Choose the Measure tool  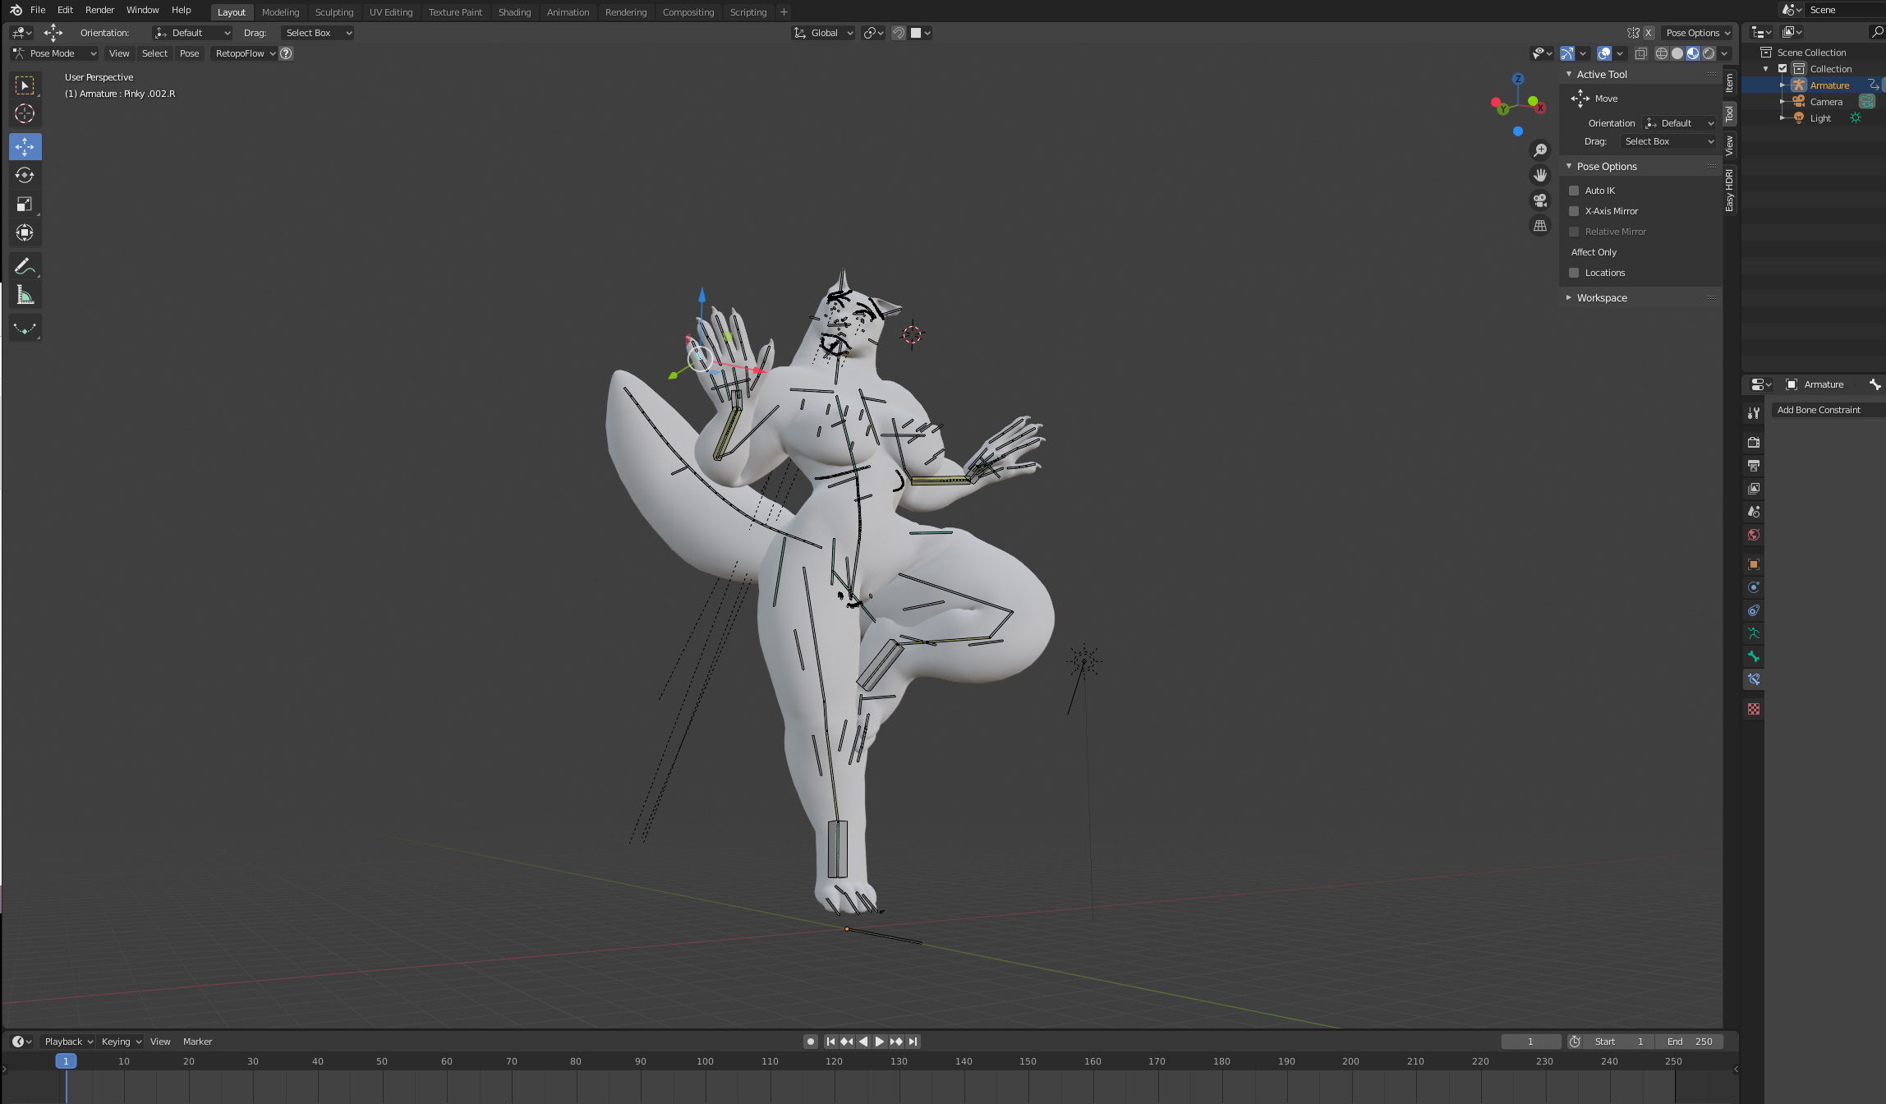coord(25,296)
